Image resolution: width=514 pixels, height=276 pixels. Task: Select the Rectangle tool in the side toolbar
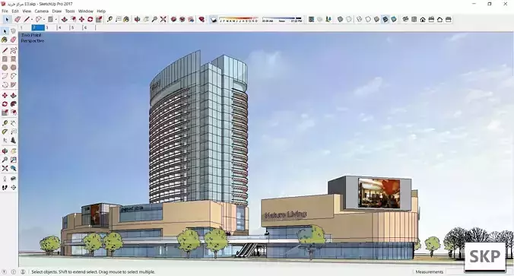[5, 59]
